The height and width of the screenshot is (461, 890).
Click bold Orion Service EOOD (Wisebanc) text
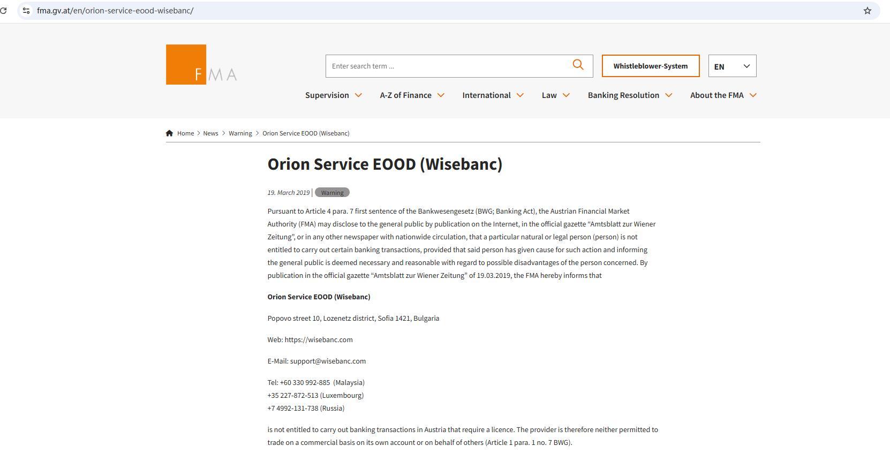tap(319, 297)
